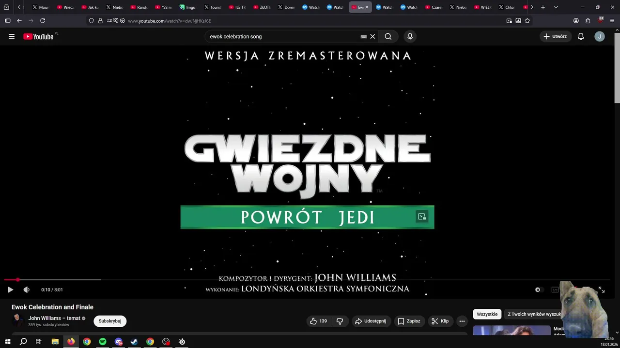
Task: Run search with the magnifier button
Action: [x=388, y=36]
